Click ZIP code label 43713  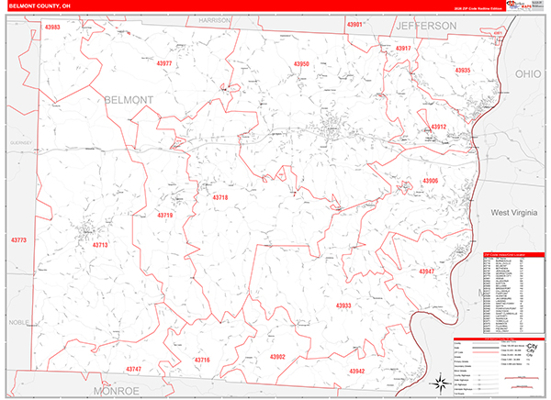100,245
